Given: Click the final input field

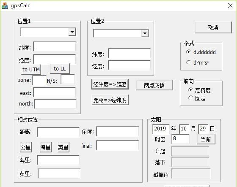Looking at the screenshot, I should 118,145.
